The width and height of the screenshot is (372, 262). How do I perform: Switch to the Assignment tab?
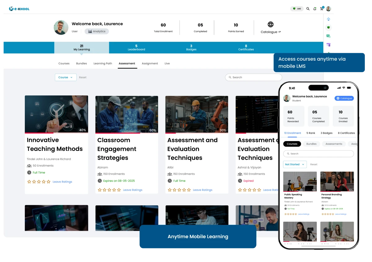(150, 63)
